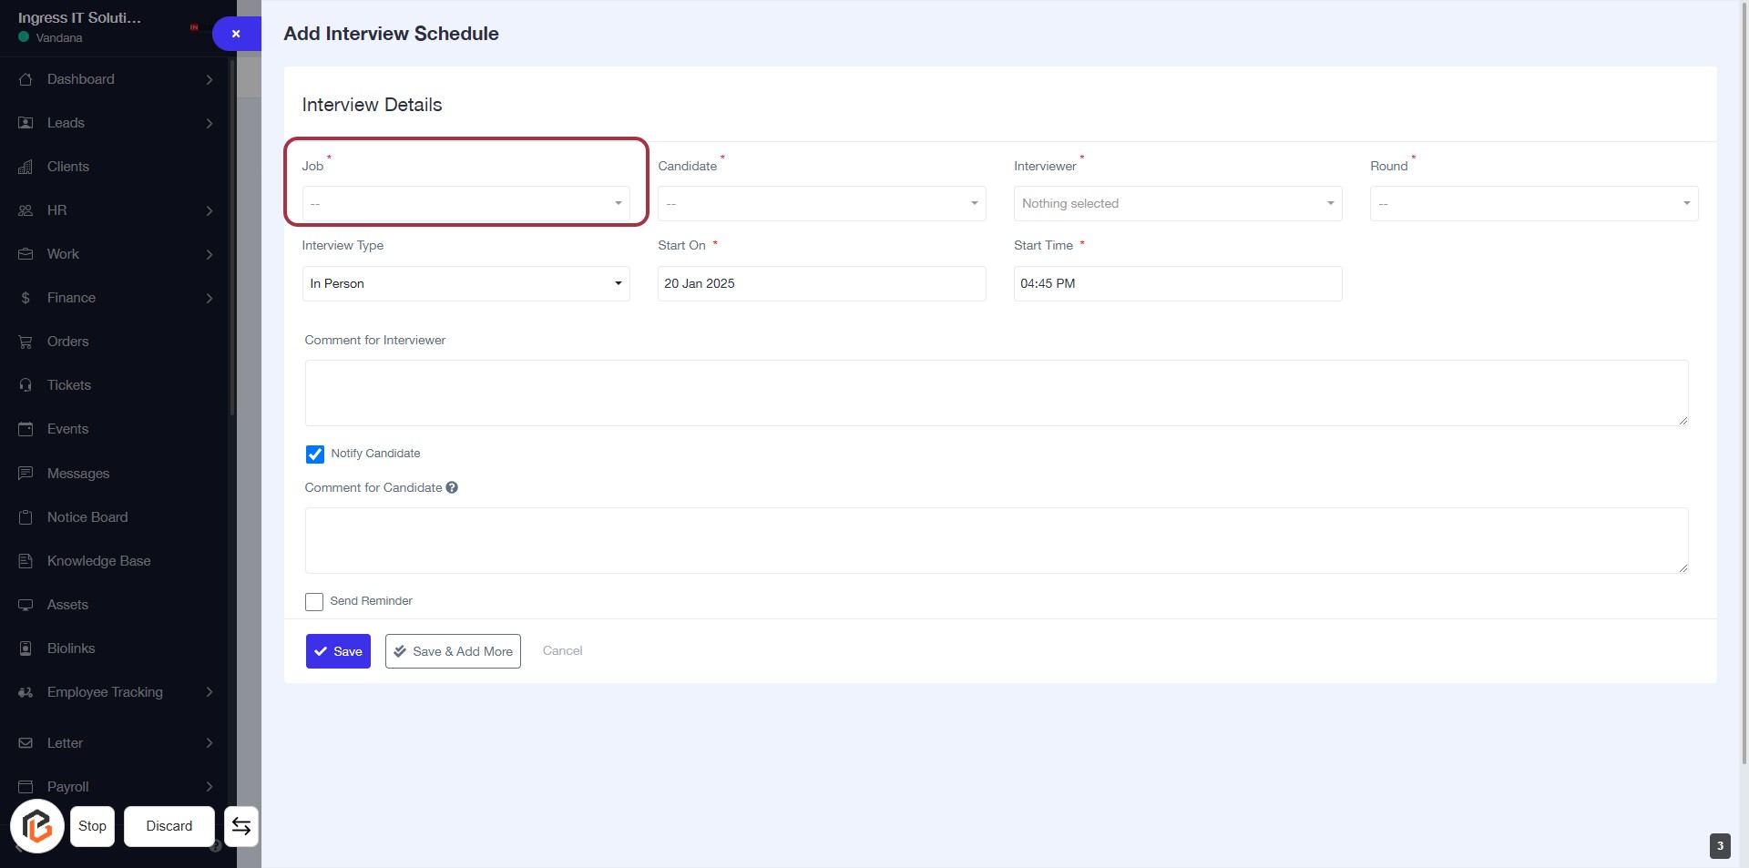Open the Job dropdown

[x=465, y=204]
